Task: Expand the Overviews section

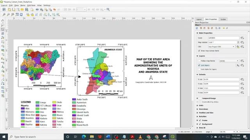Action: (x=197, y=109)
